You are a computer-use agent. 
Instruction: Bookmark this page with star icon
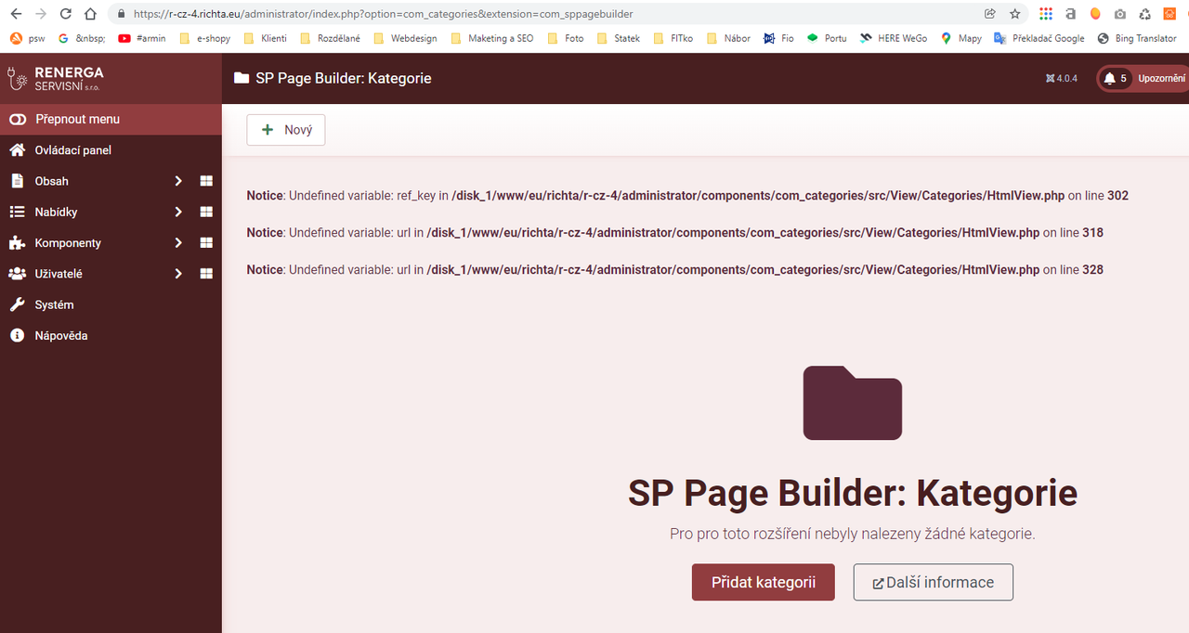[1015, 14]
